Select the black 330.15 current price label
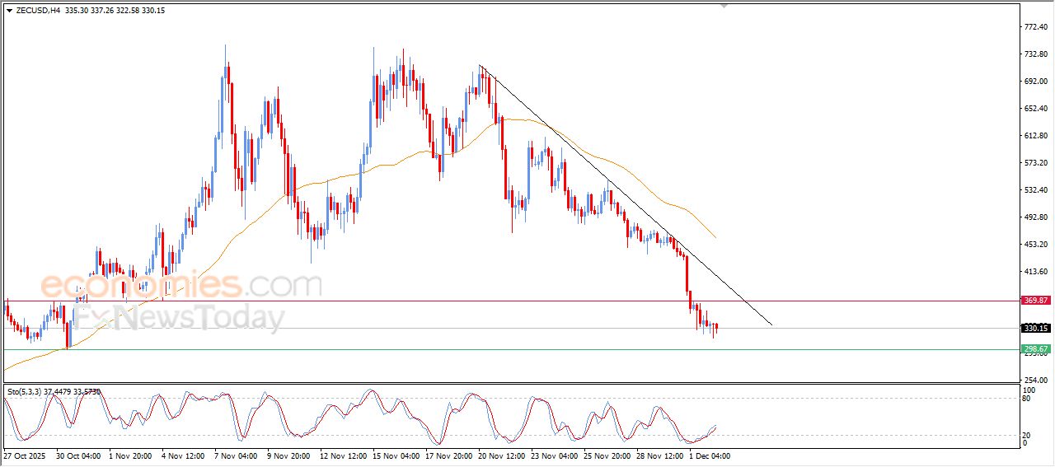The image size is (1055, 467). [x=1036, y=328]
